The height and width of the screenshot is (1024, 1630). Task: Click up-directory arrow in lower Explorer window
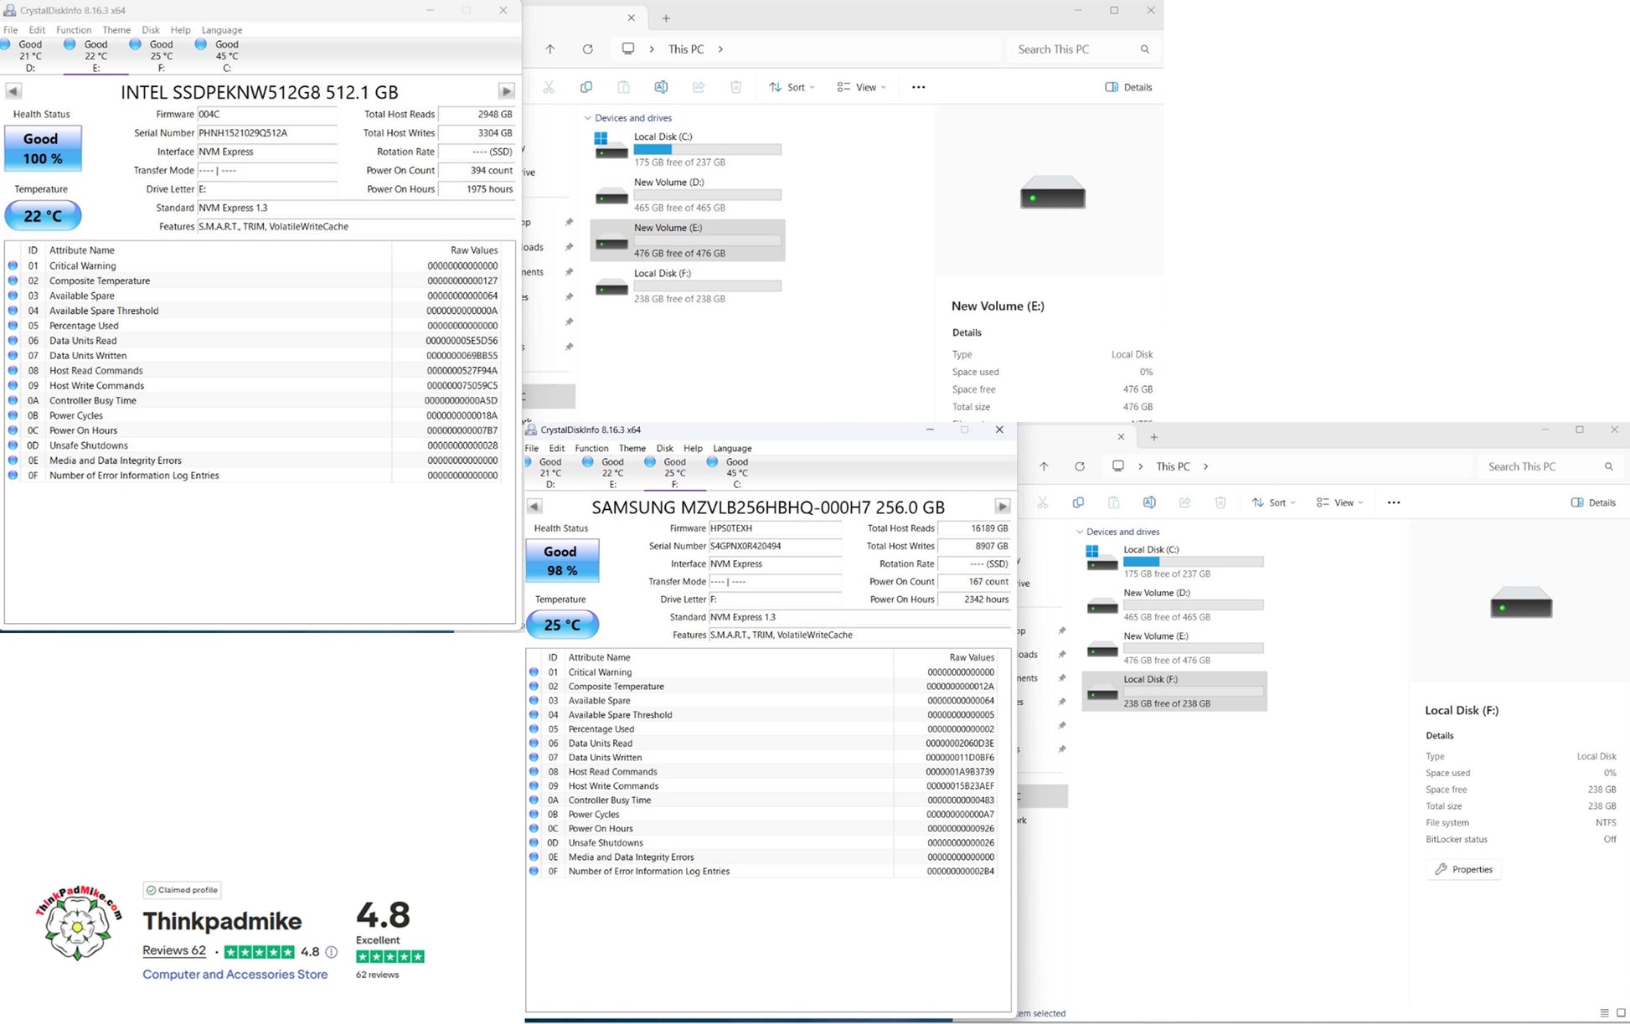pyautogui.click(x=1044, y=466)
